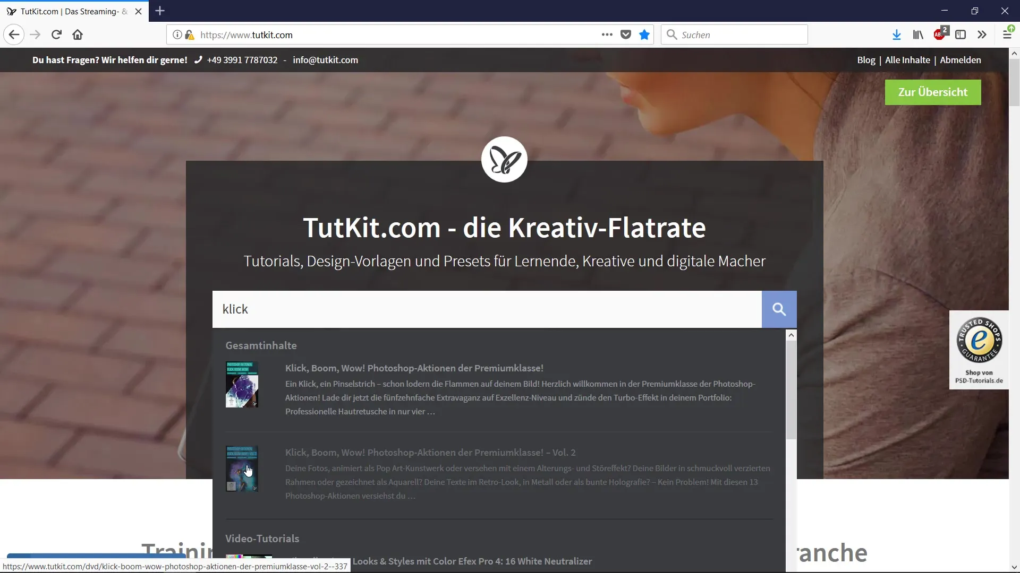
Task: Click the blue search magnifier button
Action: (779, 309)
